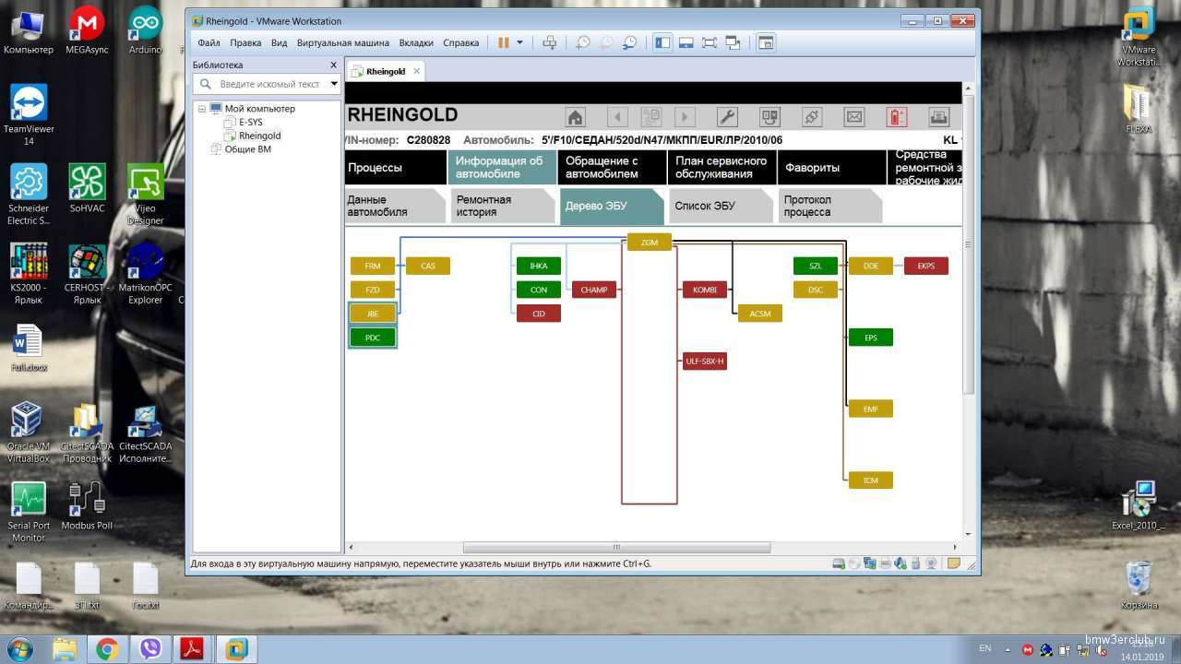Enter full screen mode icon
This screenshot has height=664, width=1181.
pyautogui.click(x=710, y=42)
